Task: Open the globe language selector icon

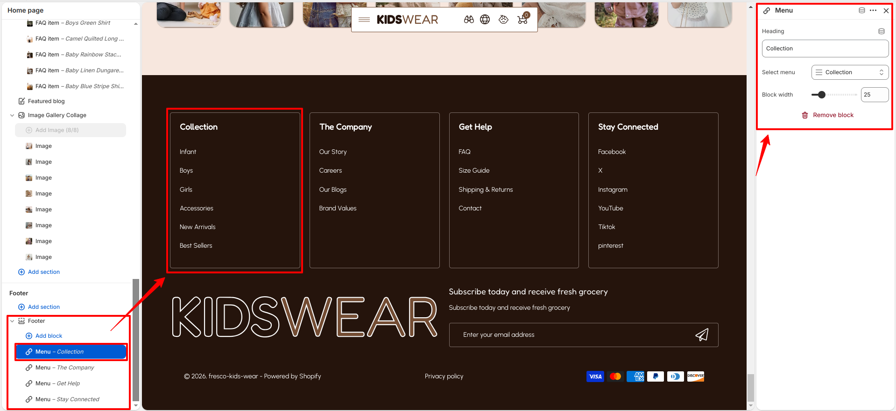Action: tap(485, 20)
